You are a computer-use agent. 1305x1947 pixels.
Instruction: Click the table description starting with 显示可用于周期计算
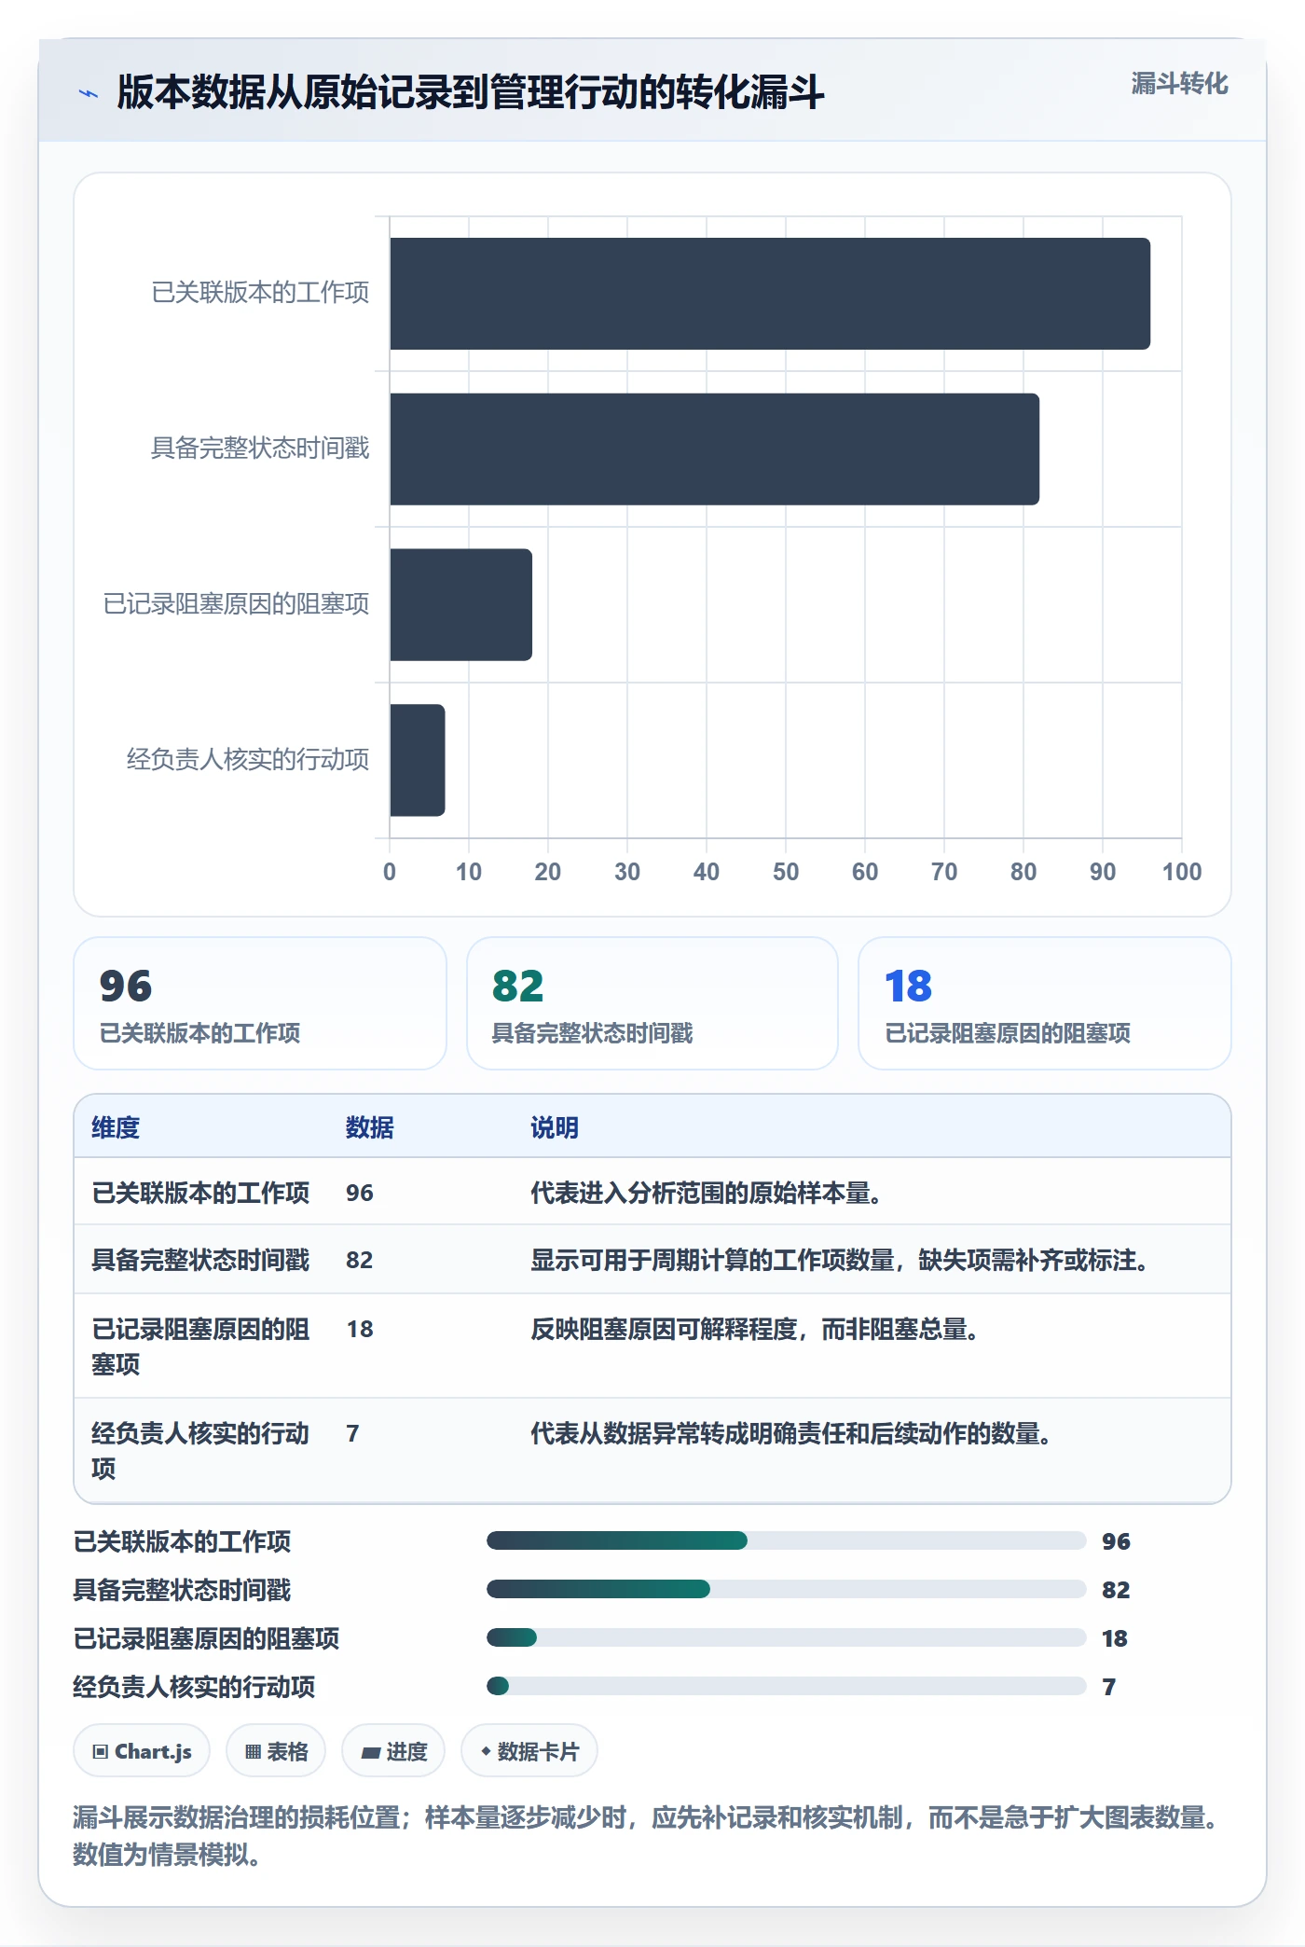coord(839,1260)
